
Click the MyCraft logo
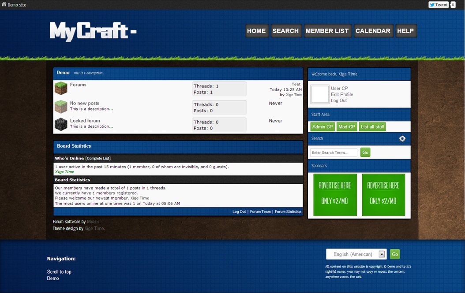pyautogui.click(x=93, y=31)
